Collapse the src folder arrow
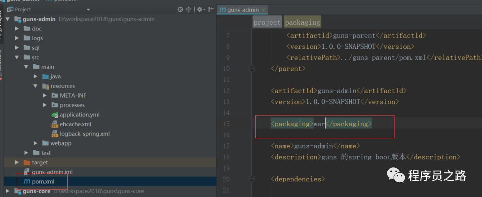 [17, 57]
